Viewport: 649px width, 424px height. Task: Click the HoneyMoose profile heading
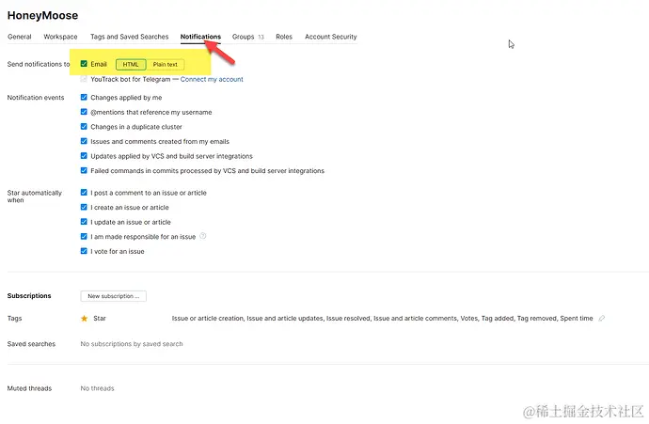[x=42, y=15]
